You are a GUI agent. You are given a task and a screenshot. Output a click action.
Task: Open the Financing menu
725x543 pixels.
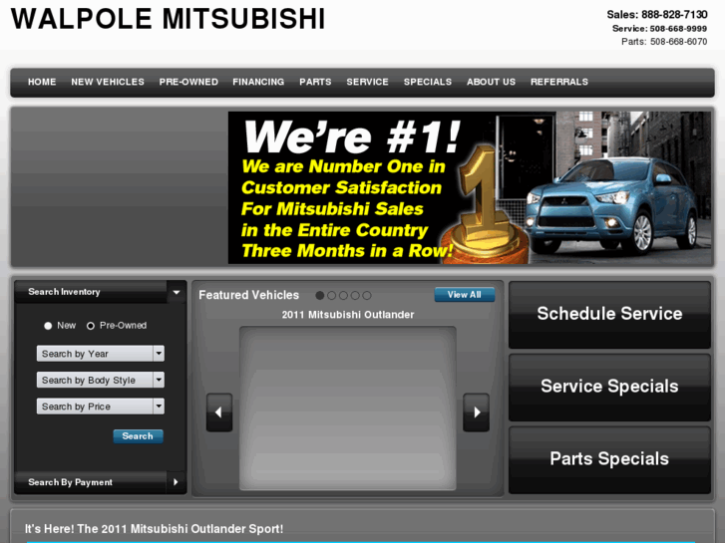(258, 82)
